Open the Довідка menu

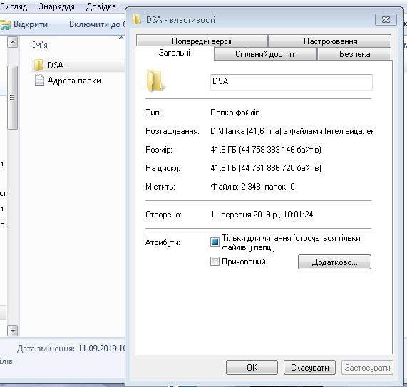click(101, 6)
